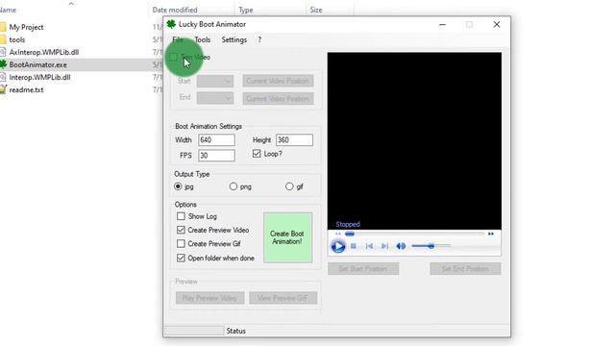Sort Explorer files by Size column
This screenshot has height=346, width=615.
(x=316, y=10)
